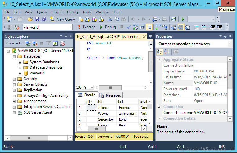Screen dimensions: 237x153
Task: Click the green Start arrow icon
Action: (x=183, y=19)
